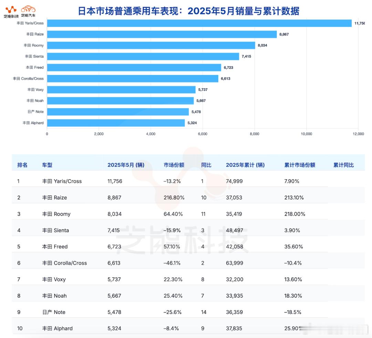Click the 48,497 cumulative sales cell
372x338 pixels.
(235, 230)
